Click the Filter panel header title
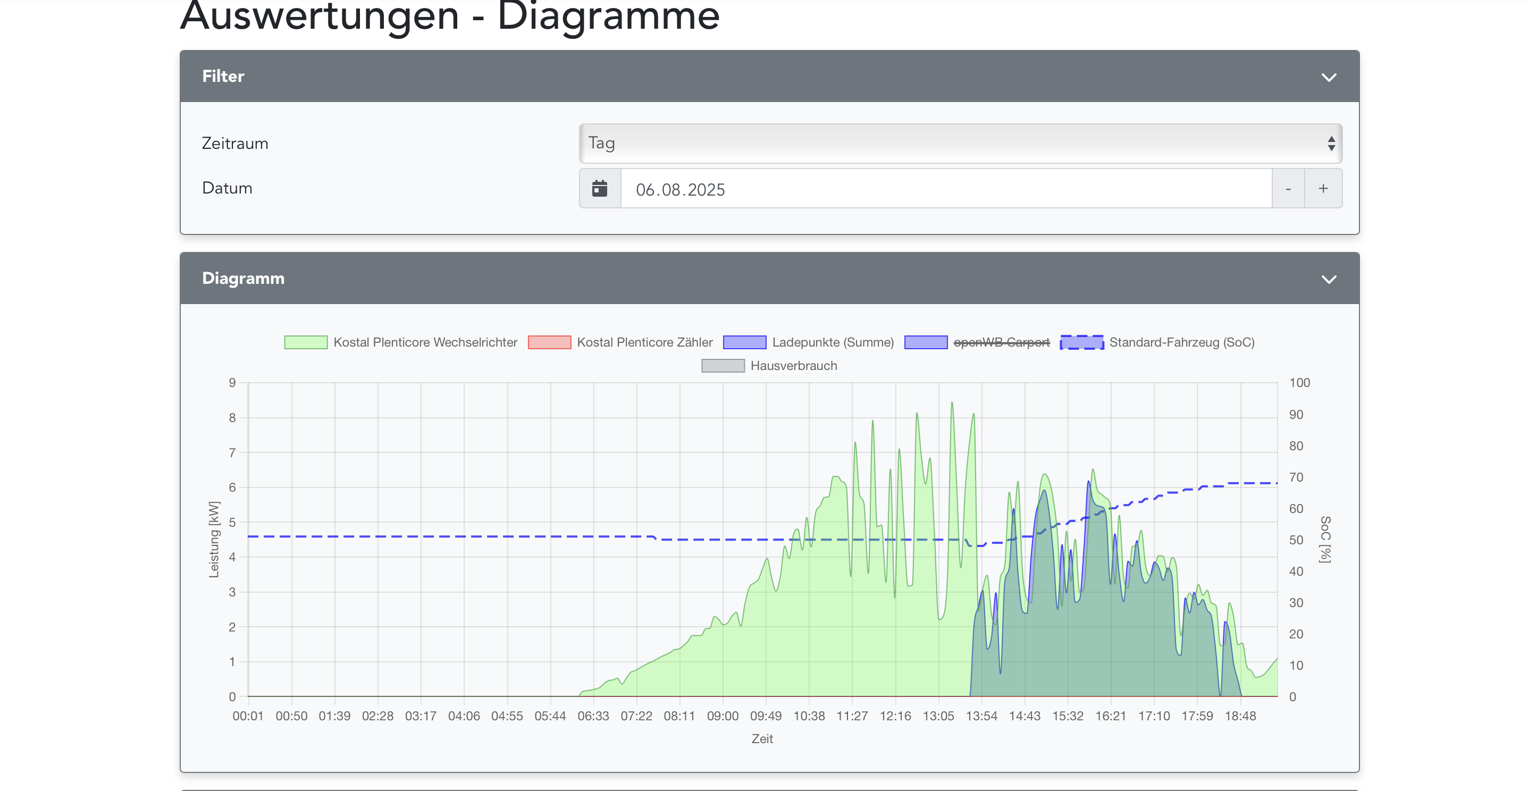The height and width of the screenshot is (791, 1528). pos(223,77)
